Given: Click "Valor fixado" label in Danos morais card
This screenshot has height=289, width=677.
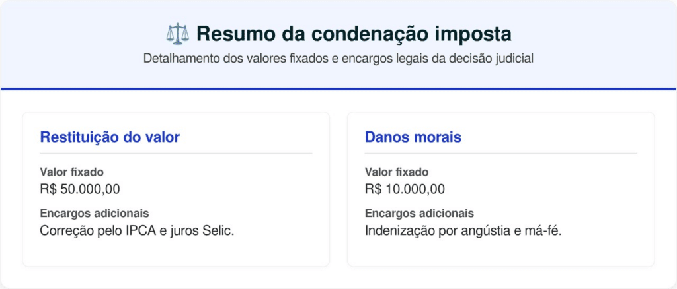Looking at the screenshot, I should click(x=397, y=172).
